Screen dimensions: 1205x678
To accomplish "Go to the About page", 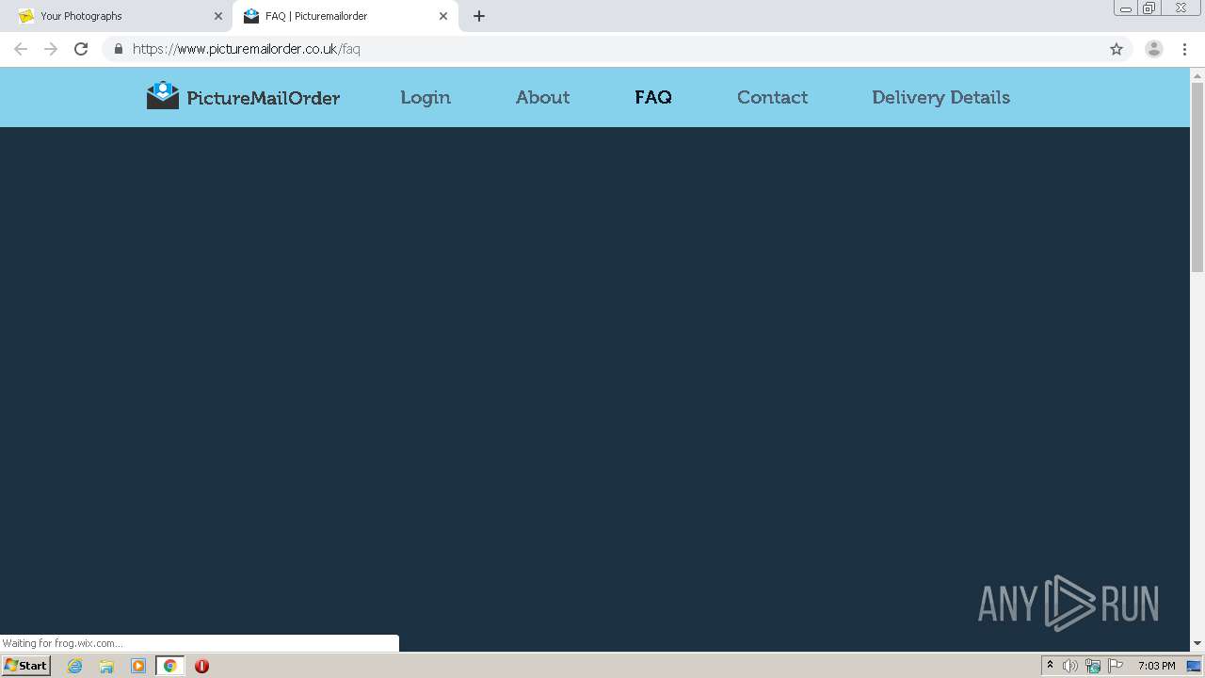I will (x=542, y=97).
